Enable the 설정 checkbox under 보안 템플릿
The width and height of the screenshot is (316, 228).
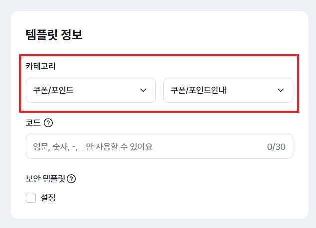31,198
